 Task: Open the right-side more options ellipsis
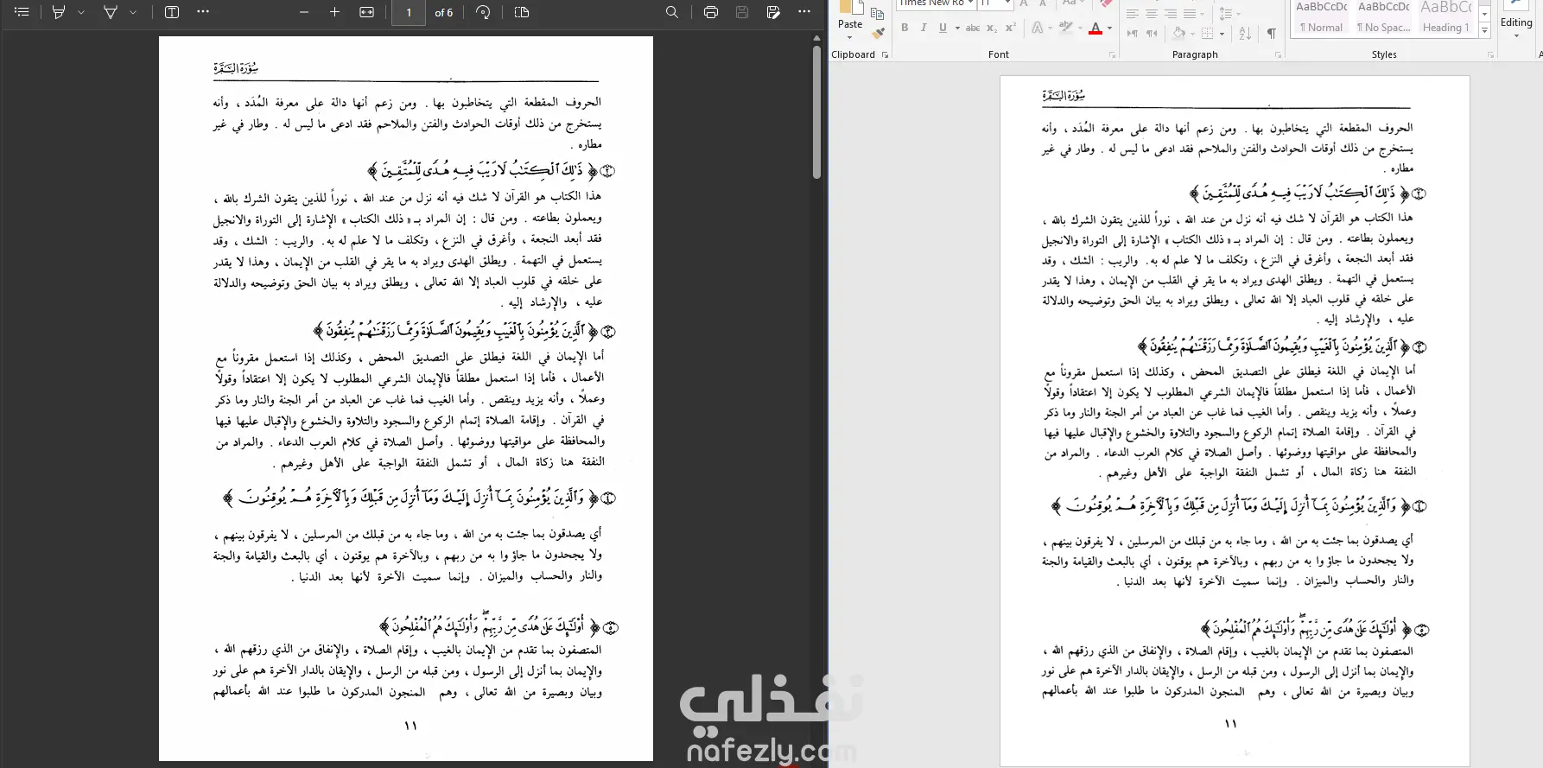[804, 12]
